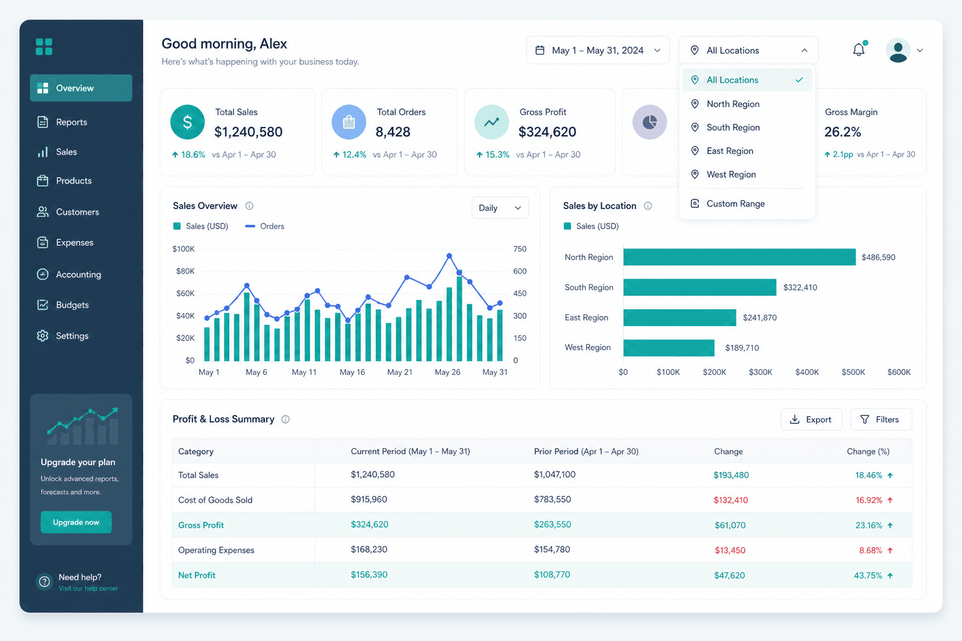Viewport: 962px width, 641px height.
Task: Open Customers page label
Action: point(78,212)
